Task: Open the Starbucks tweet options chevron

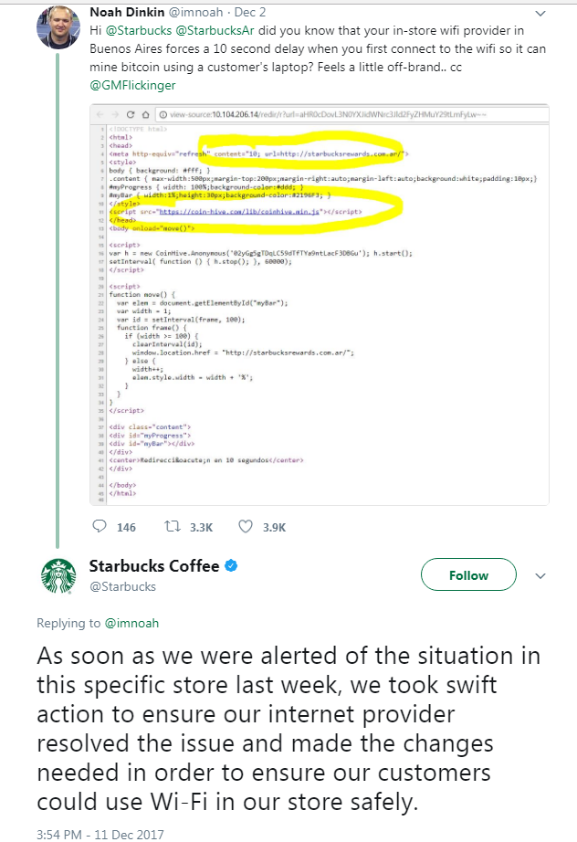Action: (x=540, y=576)
